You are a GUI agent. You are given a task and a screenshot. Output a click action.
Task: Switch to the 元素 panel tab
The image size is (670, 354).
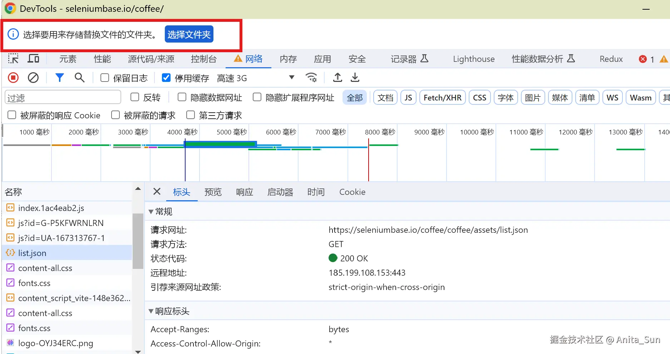click(68, 59)
